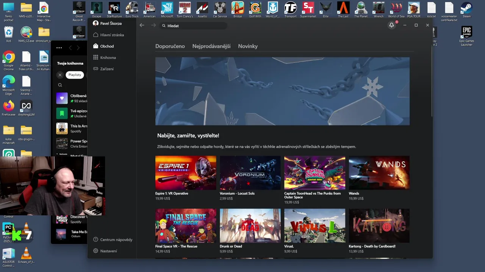Go forward with the right arrow
485x272 pixels.
(x=153, y=25)
